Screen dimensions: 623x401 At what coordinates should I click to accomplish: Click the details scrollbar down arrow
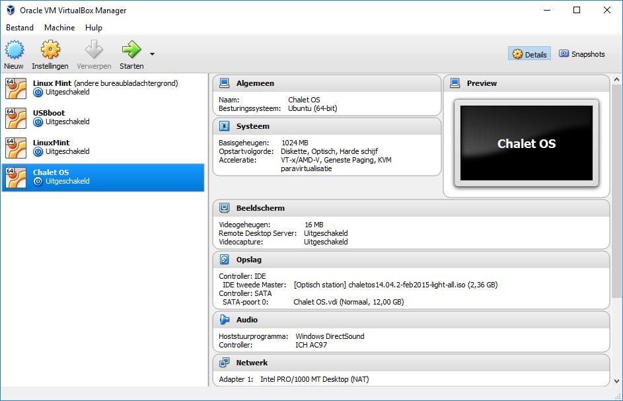pos(616,381)
